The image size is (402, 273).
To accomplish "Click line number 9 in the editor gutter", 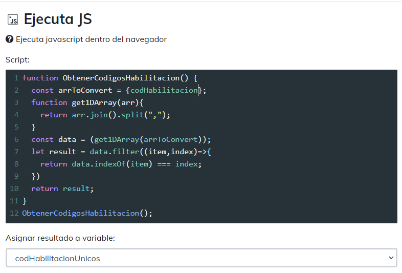I will (x=16, y=176).
